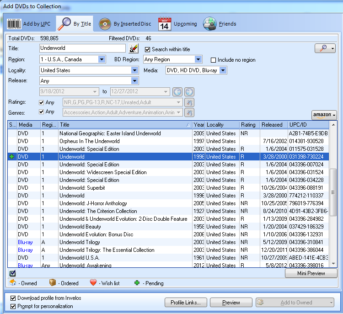Open the start date 9/18/2012 dropdown

pos(95,91)
